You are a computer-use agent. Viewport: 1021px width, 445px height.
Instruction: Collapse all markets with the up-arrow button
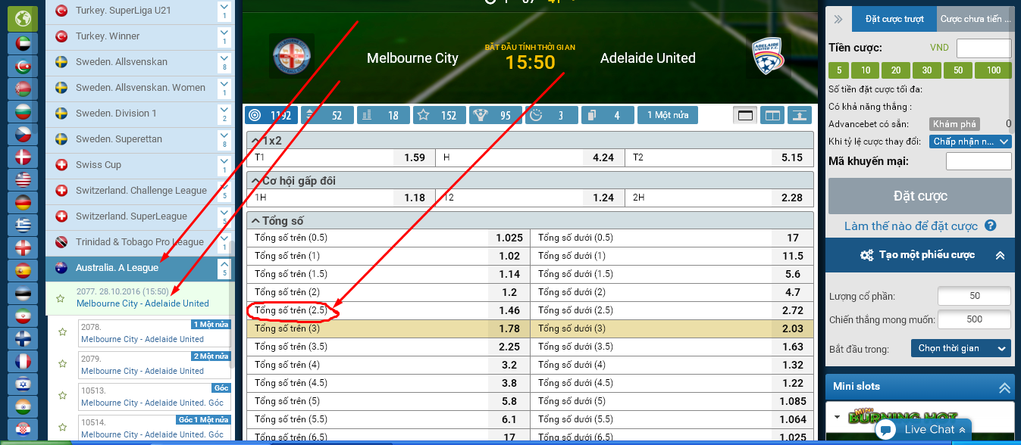[799, 115]
